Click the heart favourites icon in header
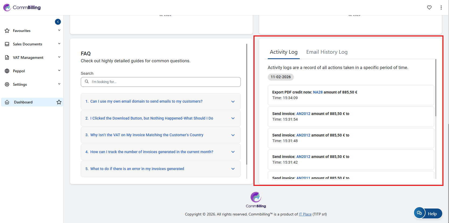The height and width of the screenshot is (223, 449). coord(429,8)
